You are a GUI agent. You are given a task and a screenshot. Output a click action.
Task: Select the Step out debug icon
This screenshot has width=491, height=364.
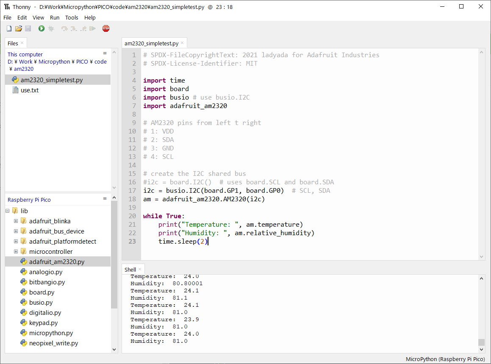83,28
